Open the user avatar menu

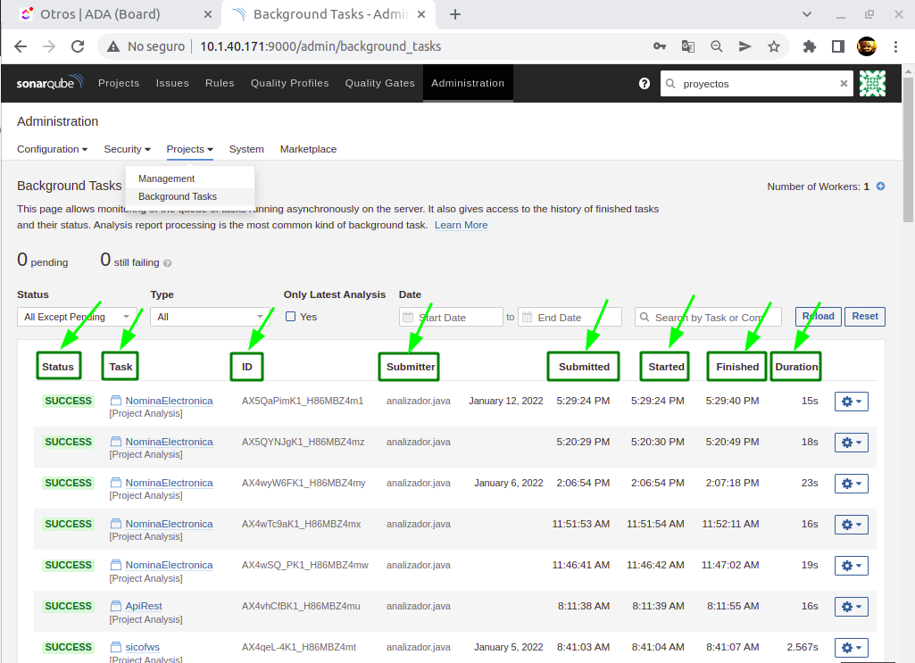[872, 83]
